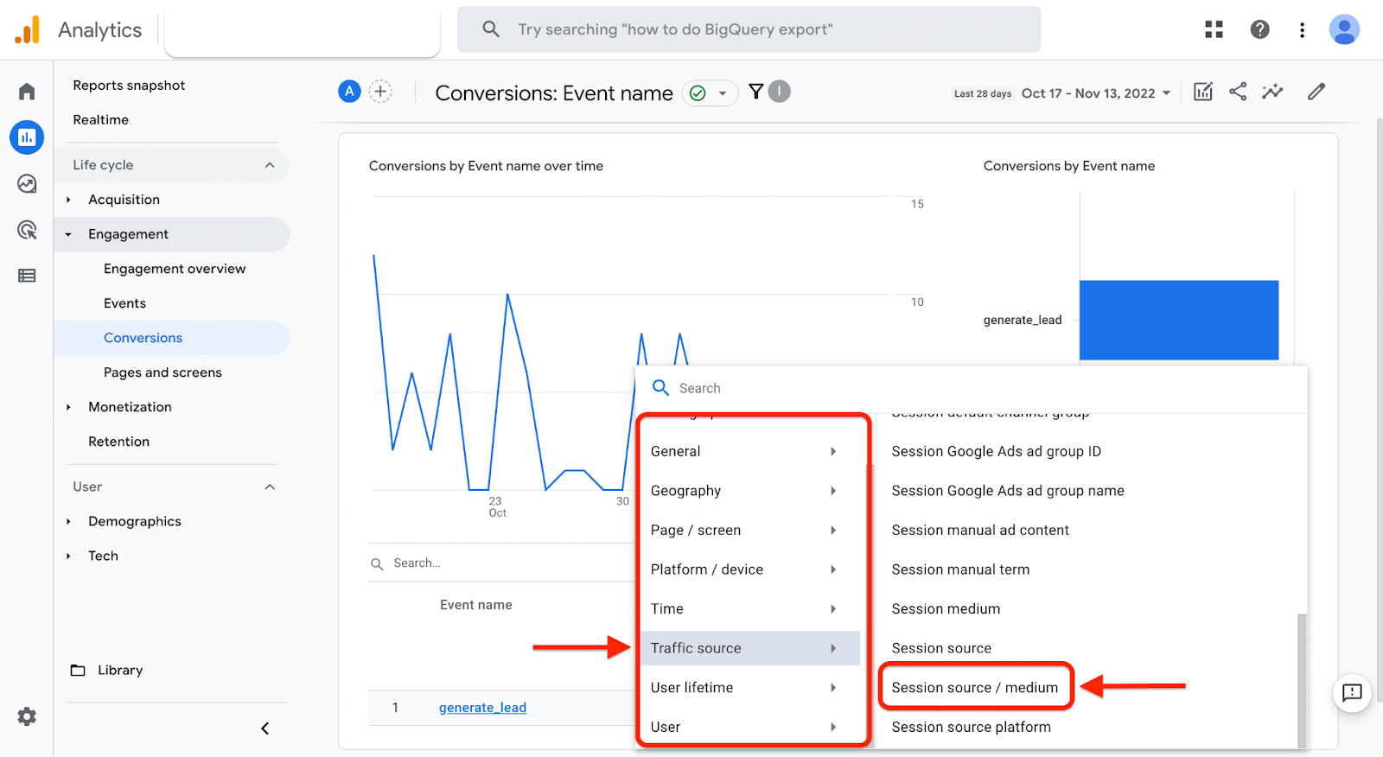Open the three-dot more options menu
The height and width of the screenshot is (757, 1383).
(x=1302, y=30)
